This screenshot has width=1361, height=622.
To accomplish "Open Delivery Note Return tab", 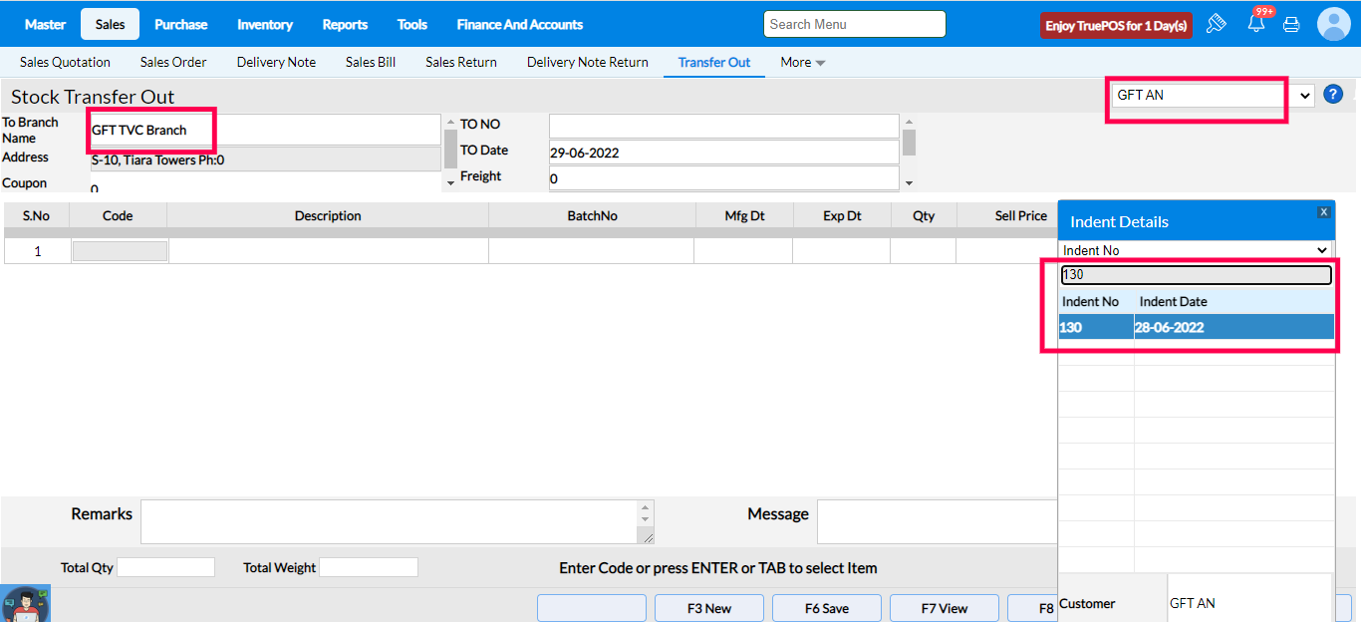I will 588,62.
